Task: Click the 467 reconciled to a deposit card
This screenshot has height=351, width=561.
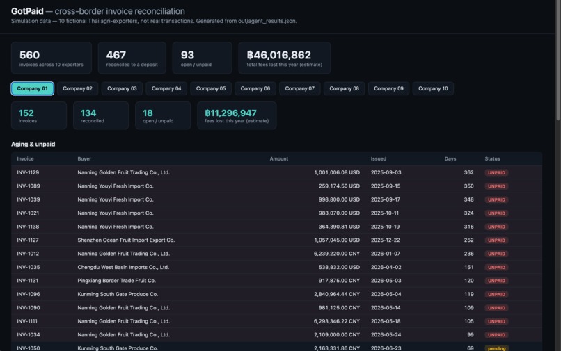Action: point(132,58)
